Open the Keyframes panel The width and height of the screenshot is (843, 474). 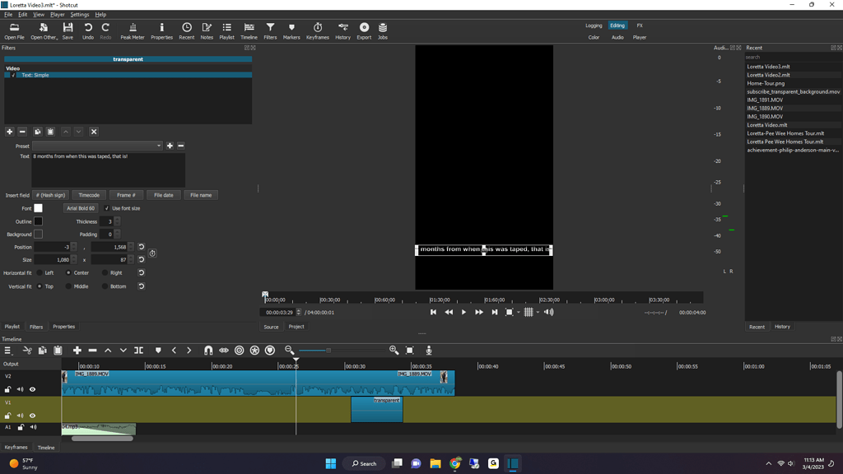coord(317,30)
